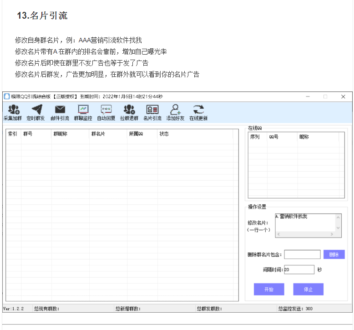Sort by 索引 column header
The width and height of the screenshot is (354, 330).
[x=13, y=134]
